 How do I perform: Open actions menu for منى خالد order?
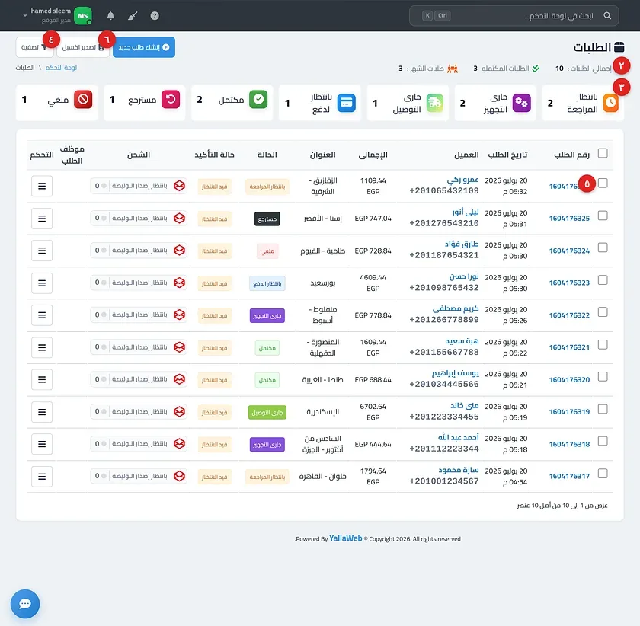point(42,412)
